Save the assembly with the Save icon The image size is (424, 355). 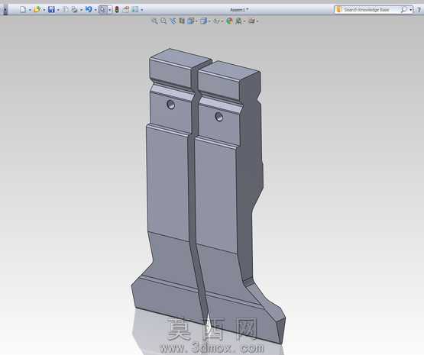(51, 10)
